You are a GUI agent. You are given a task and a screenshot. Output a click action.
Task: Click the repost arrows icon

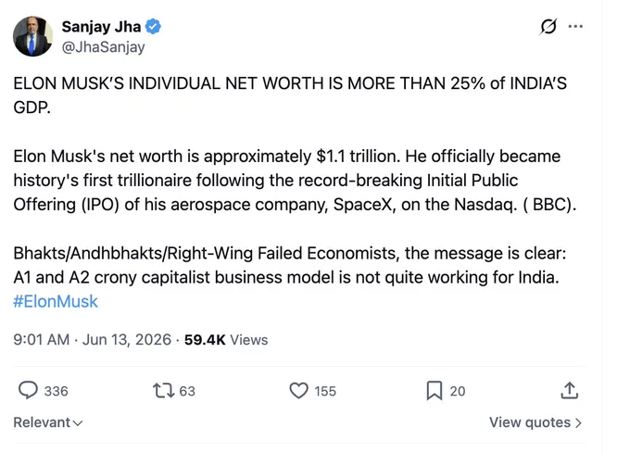click(x=164, y=390)
